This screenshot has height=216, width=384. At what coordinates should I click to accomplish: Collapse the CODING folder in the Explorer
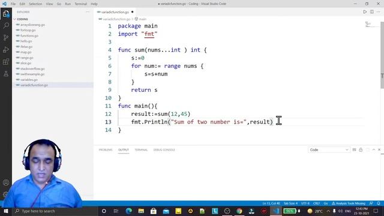(22, 19)
